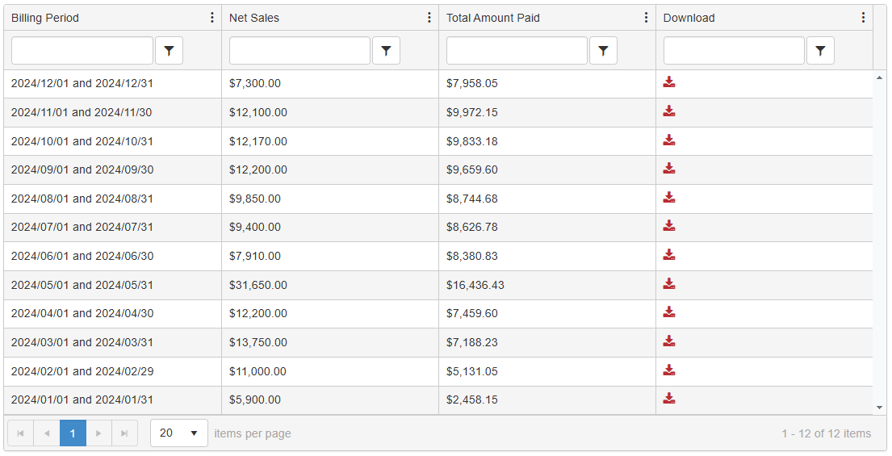Expand the items per page dropdown

tap(194, 433)
